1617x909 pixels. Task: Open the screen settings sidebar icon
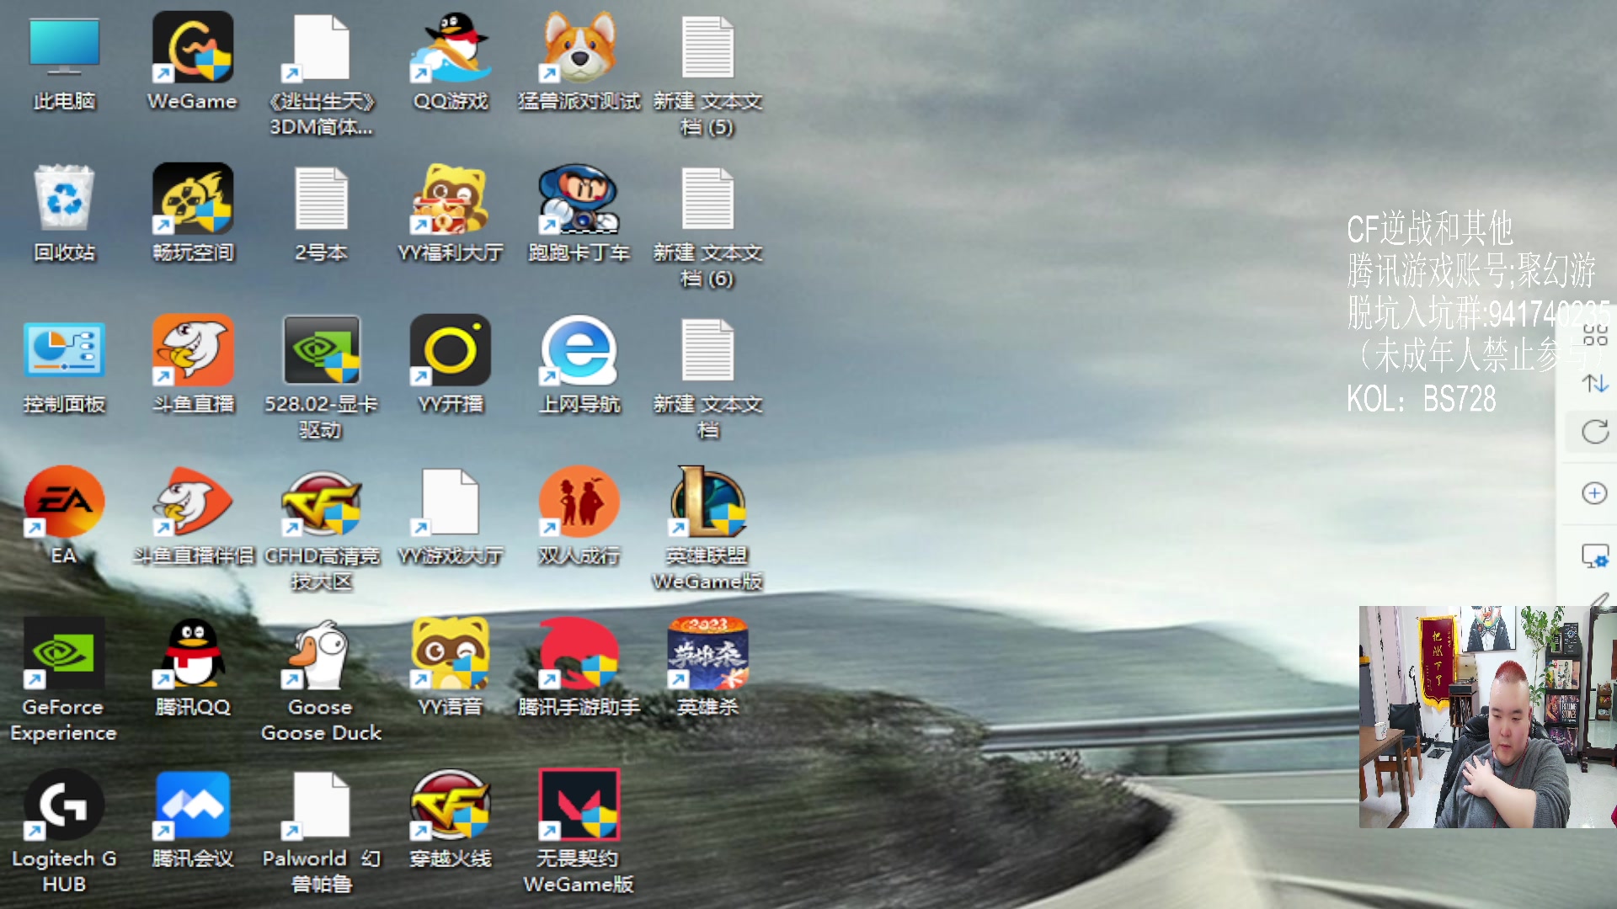[1595, 556]
